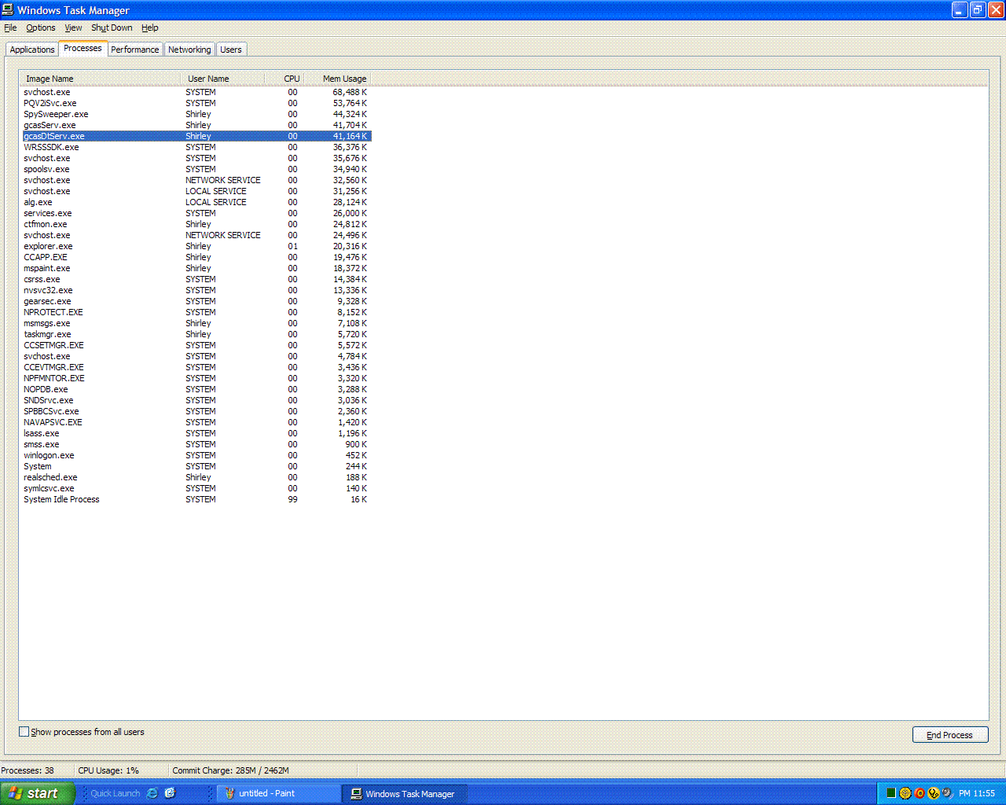Sort processes by Mem Usage column

click(344, 79)
